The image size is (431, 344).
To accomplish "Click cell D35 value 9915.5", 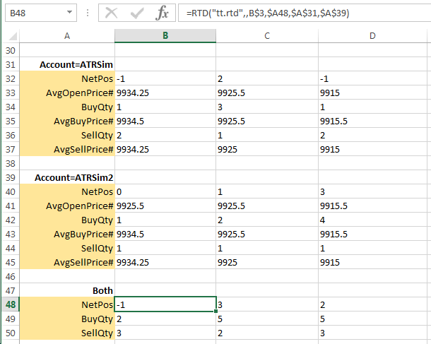I will pyautogui.click(x=372, y=121).
